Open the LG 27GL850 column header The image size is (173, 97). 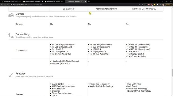(68, 9)
